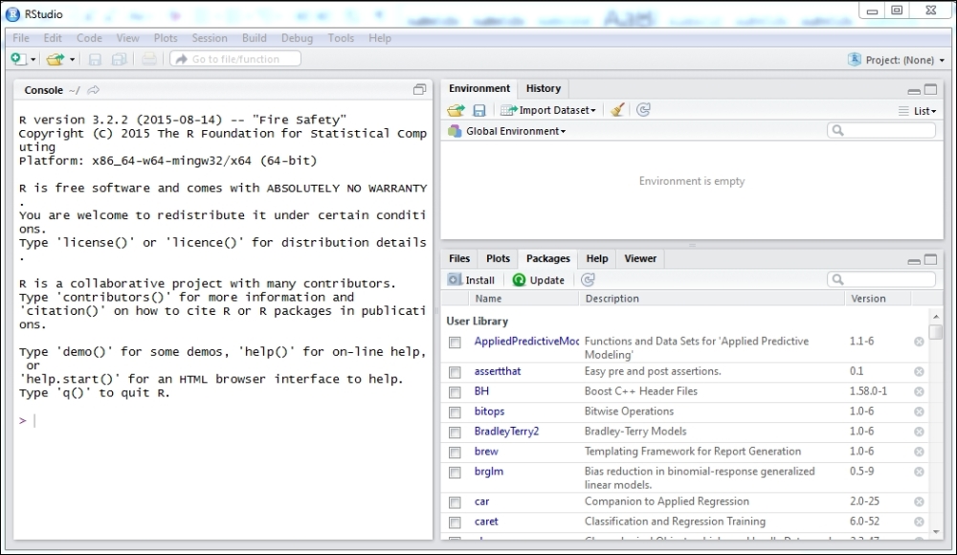Open the brglm package link
The image size is (957, 555).
point(488,472)
